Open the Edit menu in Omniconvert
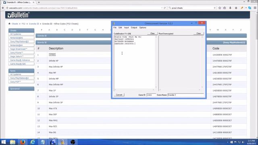The width and height of the screenshot is (258, 145). (120, 28)
